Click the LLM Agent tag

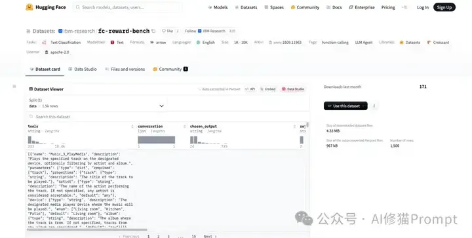pos(364,43)
